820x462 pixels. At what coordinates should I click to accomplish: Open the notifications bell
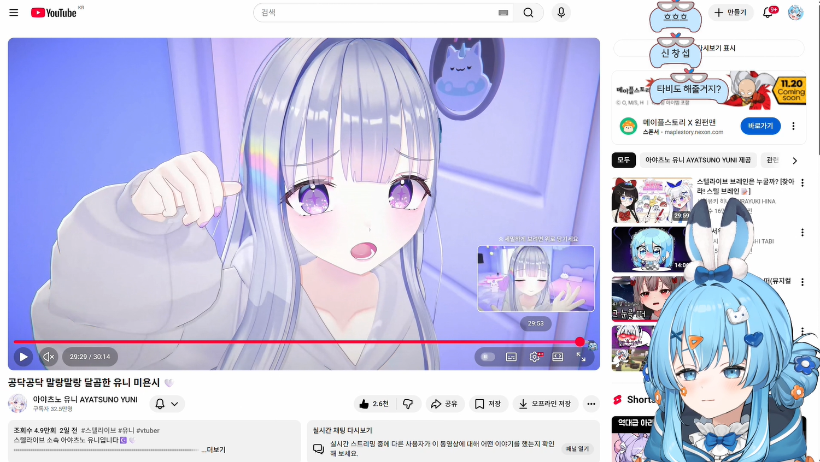click(768, 13)
